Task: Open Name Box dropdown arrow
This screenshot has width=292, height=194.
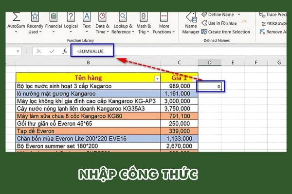Action: (18, 51)
